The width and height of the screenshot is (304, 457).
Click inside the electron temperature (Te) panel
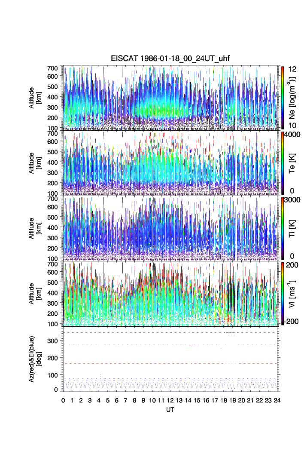pyautogui.click(x=170, y=163)
